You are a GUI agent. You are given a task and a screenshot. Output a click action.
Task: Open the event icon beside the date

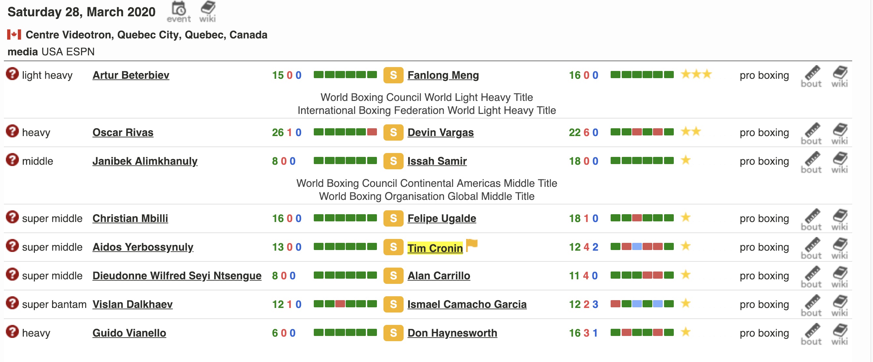coord(179,12)
